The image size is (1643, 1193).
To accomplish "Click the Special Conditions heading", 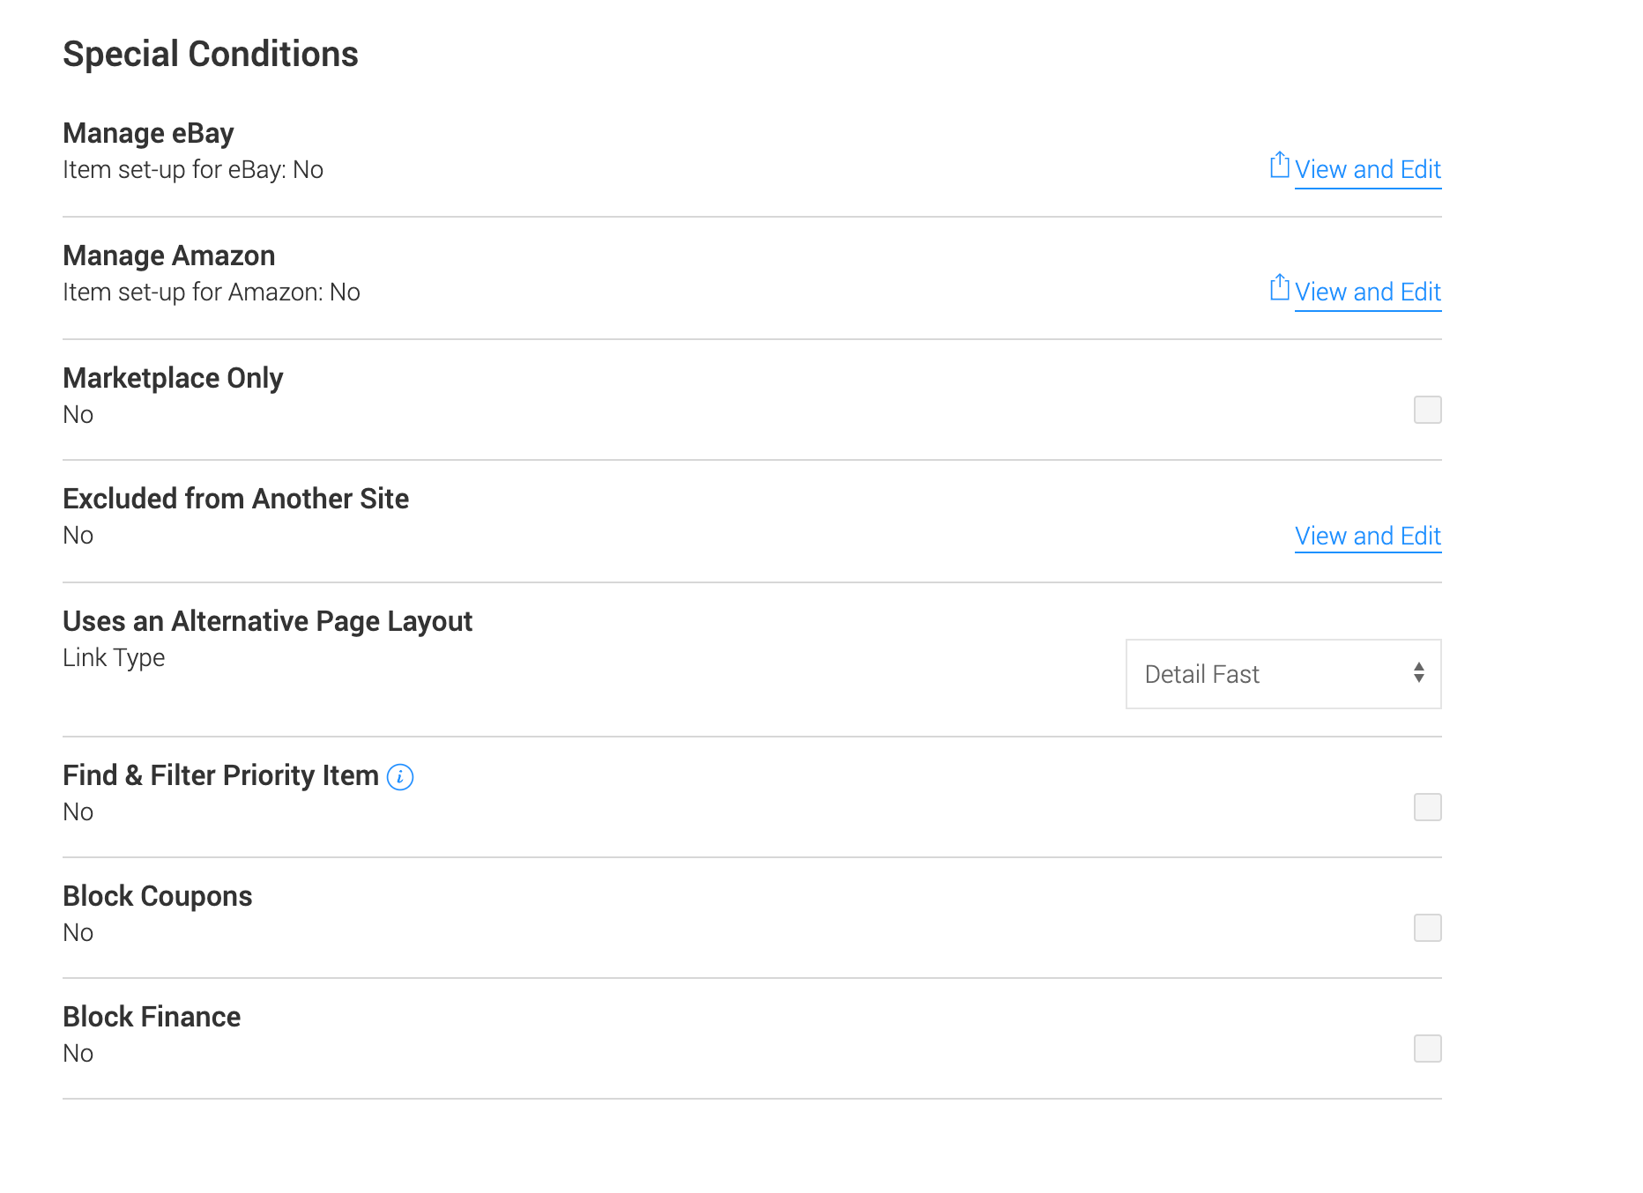I will pyautogui.click(x=211, y=54).
